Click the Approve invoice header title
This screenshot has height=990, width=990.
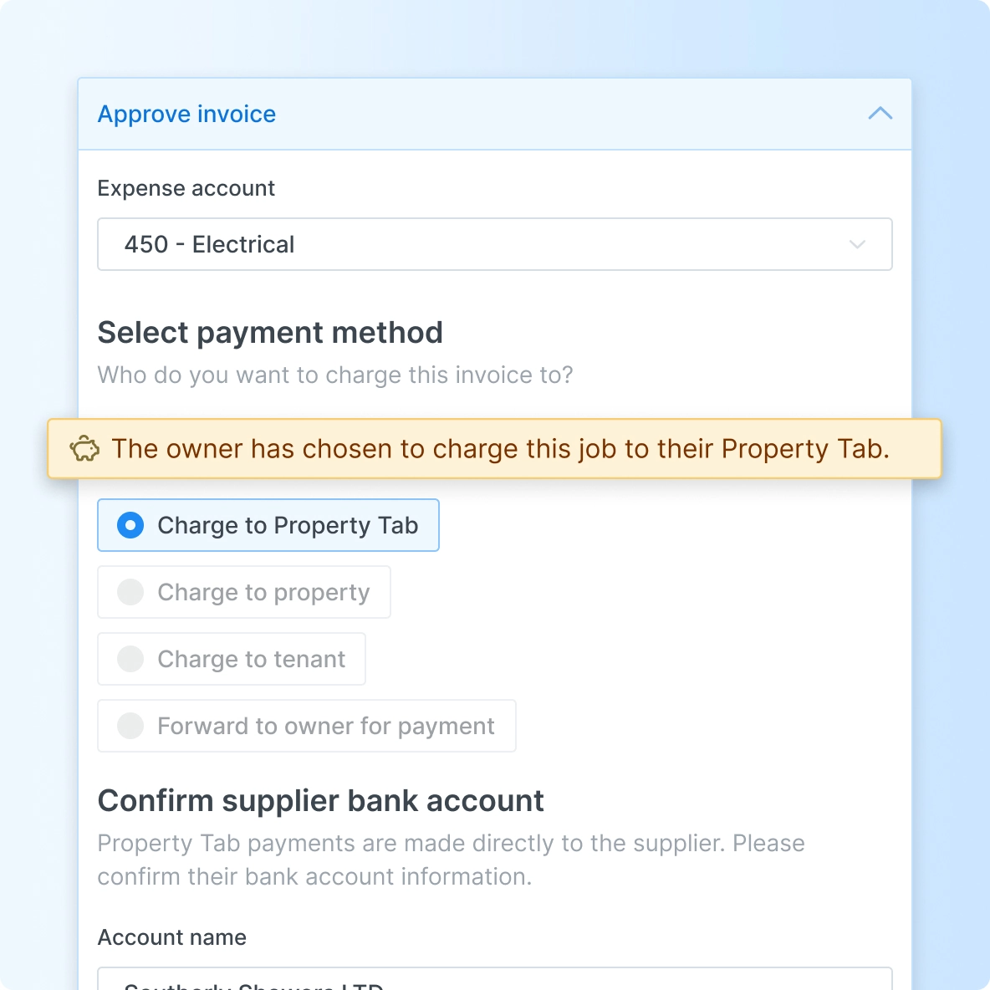pos(186,114)
